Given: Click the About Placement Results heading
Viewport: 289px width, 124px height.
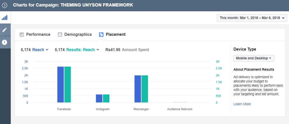Looking at the screenshot, I should point(254,69).
